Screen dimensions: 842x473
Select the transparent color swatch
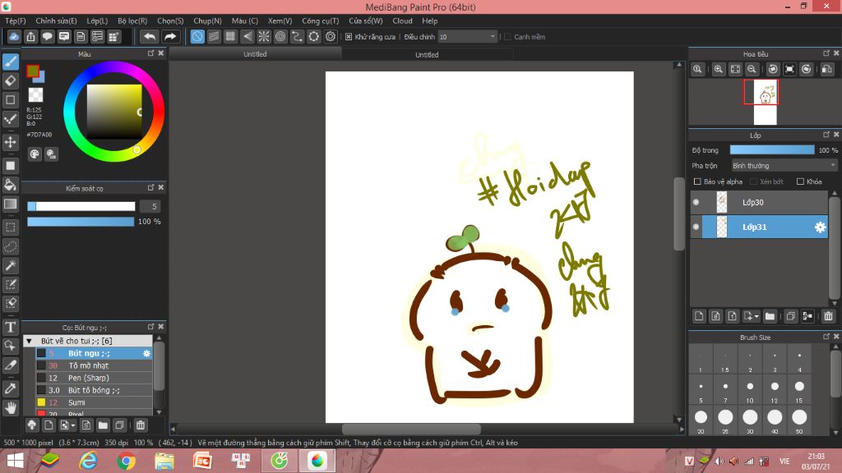pyautogui.click(x=35, y=95)
